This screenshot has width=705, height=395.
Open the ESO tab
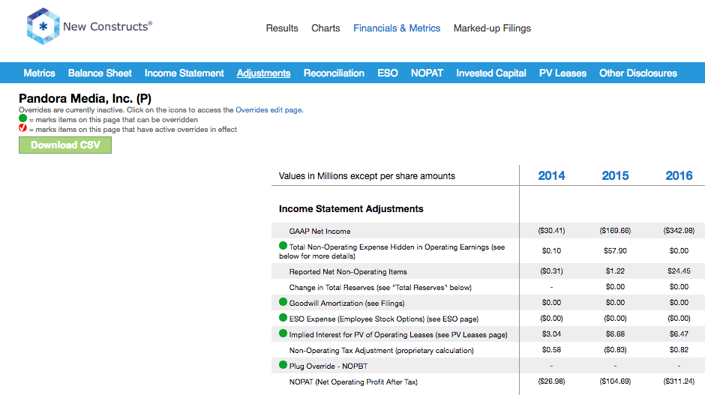point(388,73)
